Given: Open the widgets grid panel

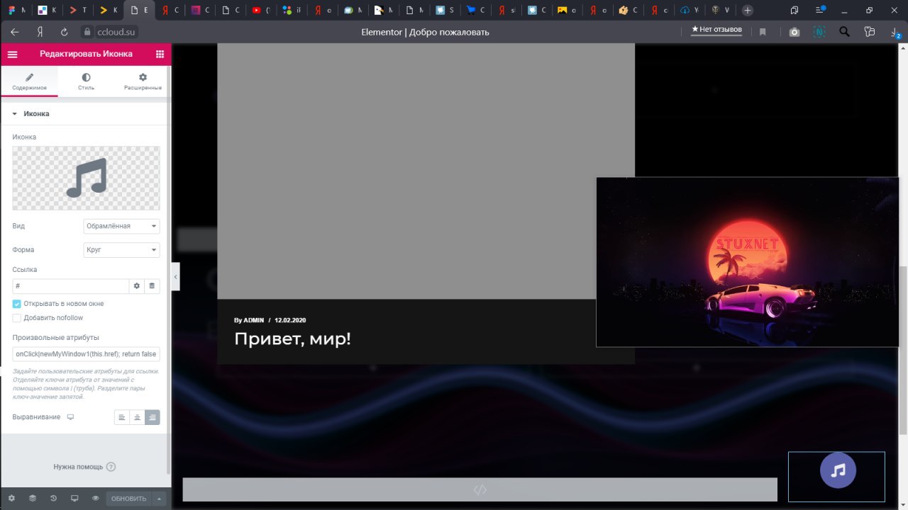Looking at the screenshot, I should (160, 54).
